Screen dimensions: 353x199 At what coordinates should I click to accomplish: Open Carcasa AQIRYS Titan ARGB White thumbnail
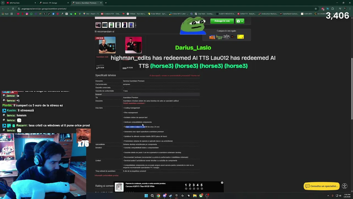[119, 187]
